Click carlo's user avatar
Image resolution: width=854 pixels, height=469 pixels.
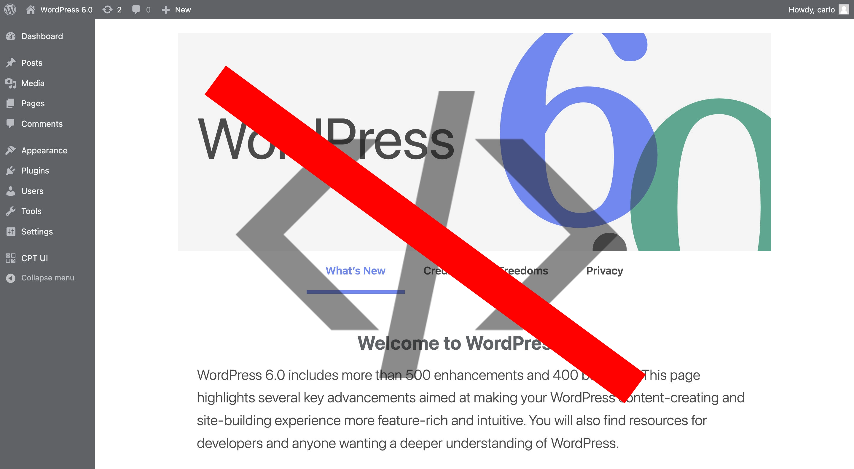click(844, 9)
